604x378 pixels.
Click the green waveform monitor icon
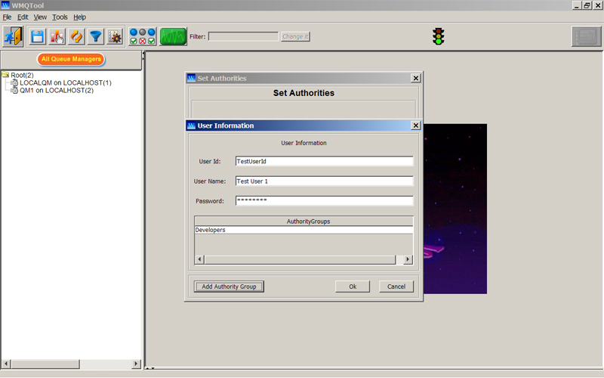click(173, 36)
